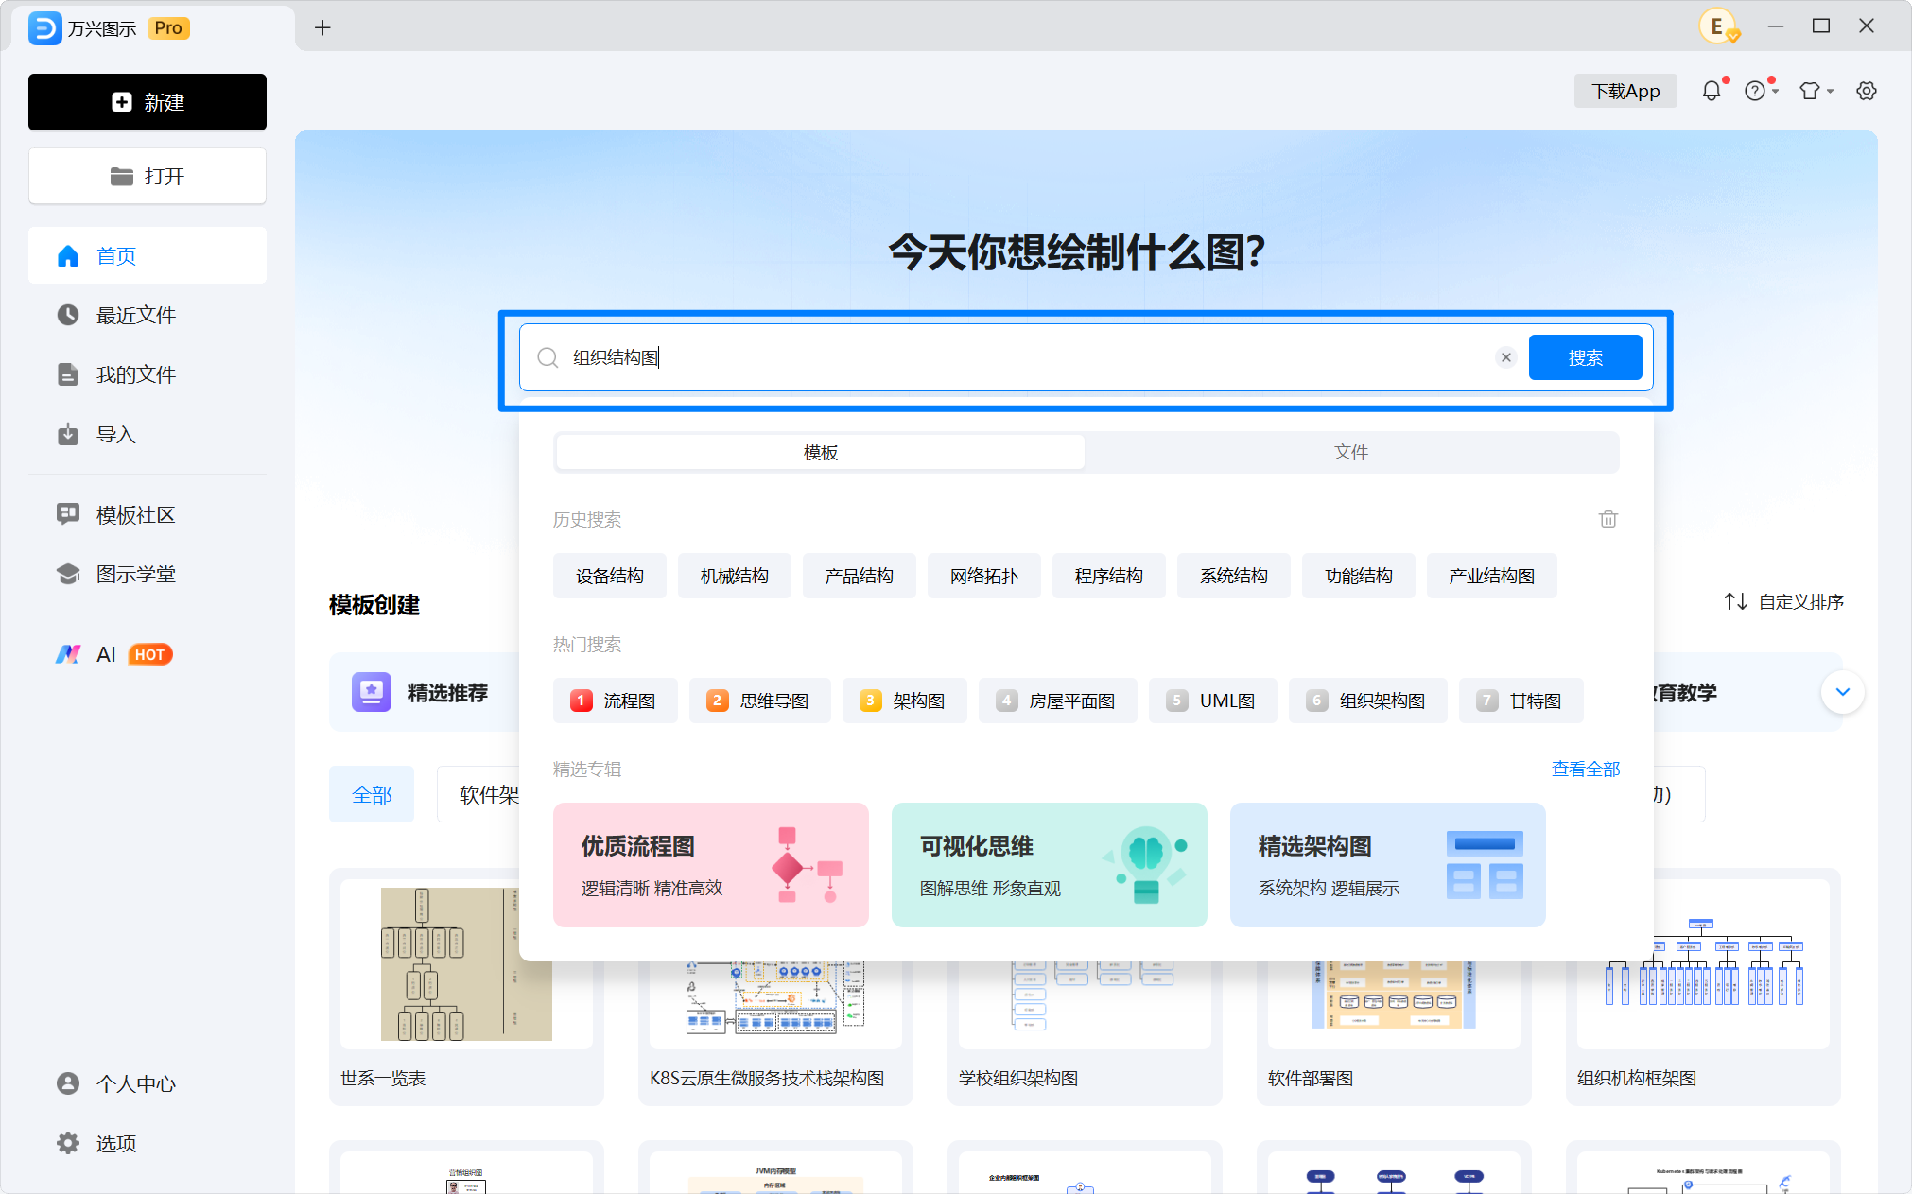Viewport: 1912px width, 1194px height.
Task: Open 选项 options gear in sidebar
Action: point(148,1143)
